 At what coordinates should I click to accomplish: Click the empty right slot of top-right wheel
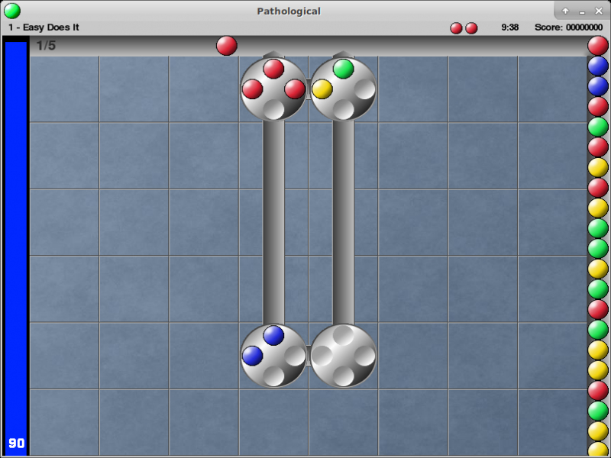pos(365,89)
